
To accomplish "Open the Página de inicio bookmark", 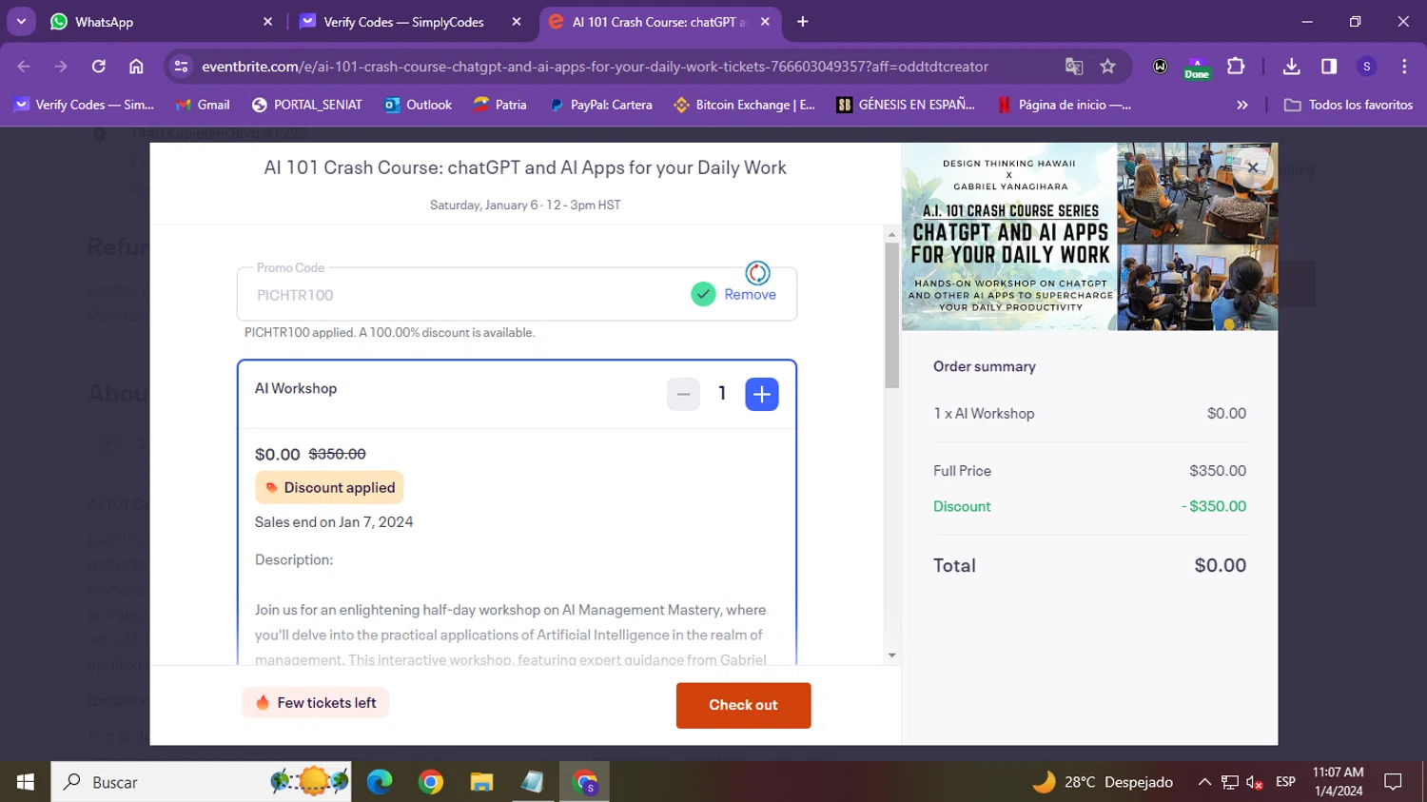I will (1064, 105).
